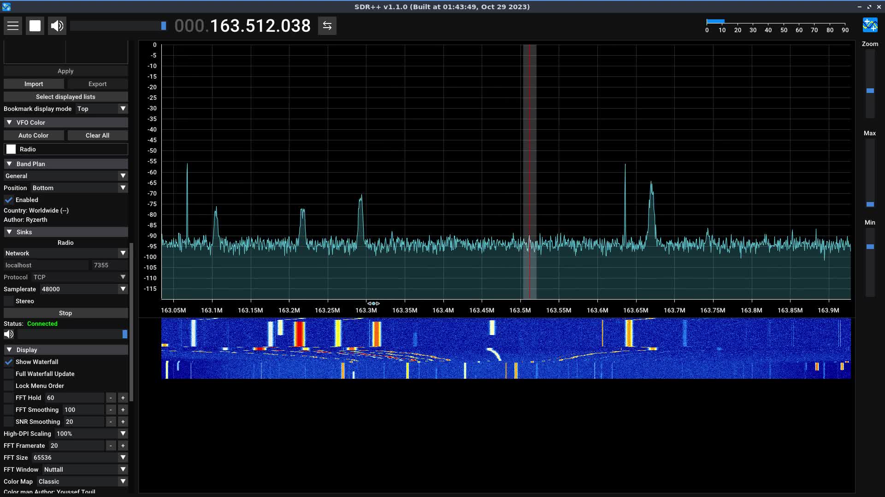Open the Bookmark display mode dropdown set to Top

[101, 109]
